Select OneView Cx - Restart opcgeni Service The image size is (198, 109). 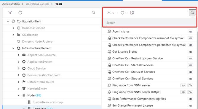tap(138, 58)
